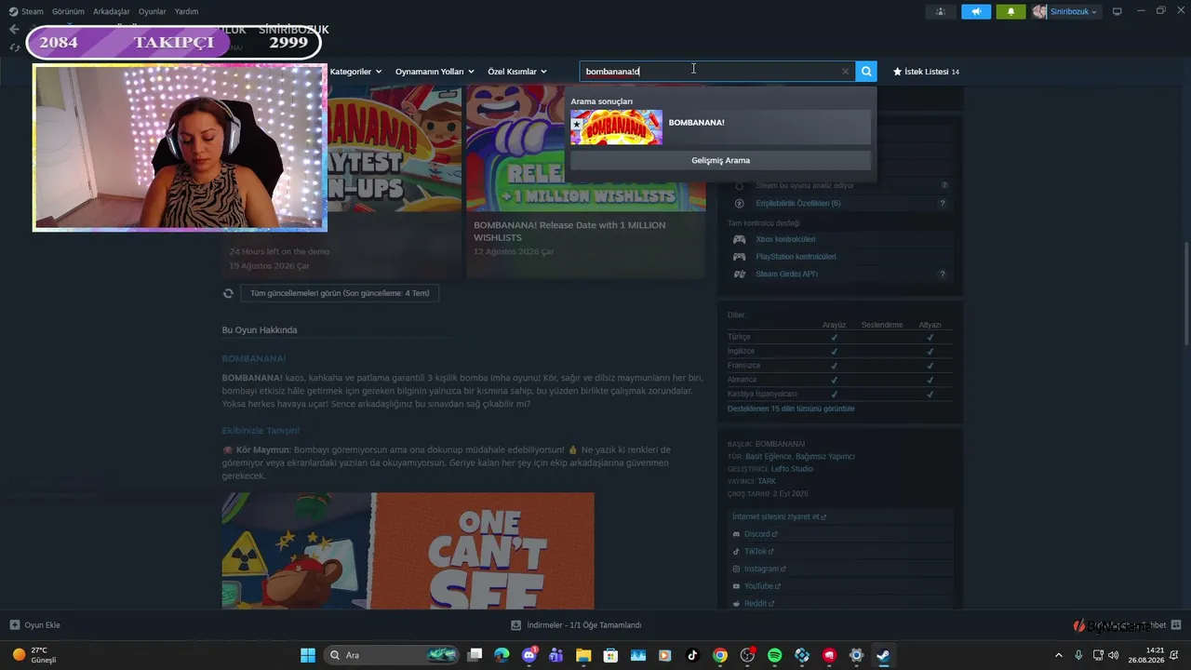Click Tüm güncellemeleri görün button

point(340,293)
